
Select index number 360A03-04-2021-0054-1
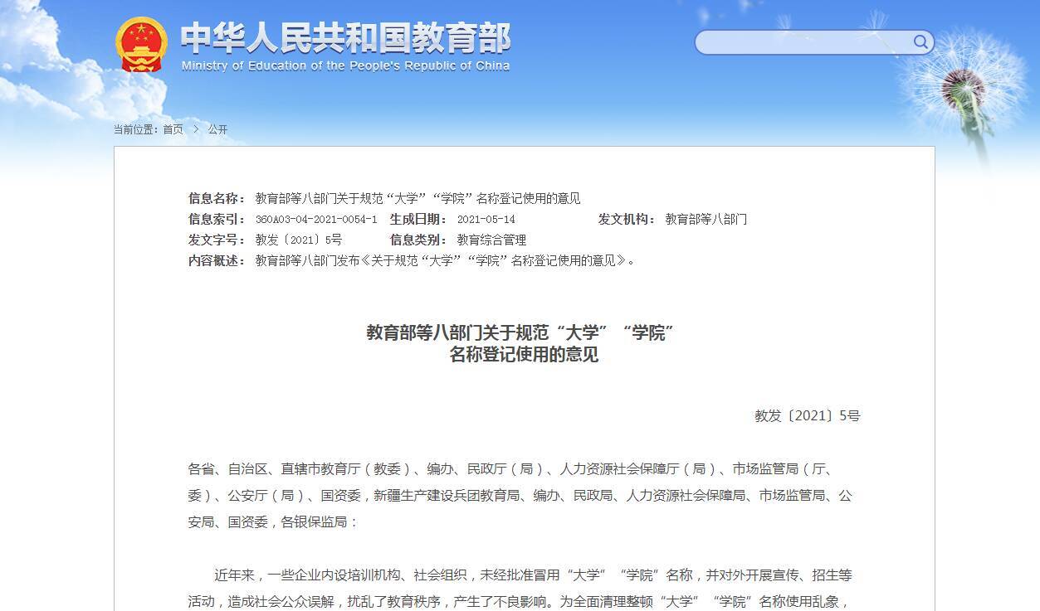[316, 220]
